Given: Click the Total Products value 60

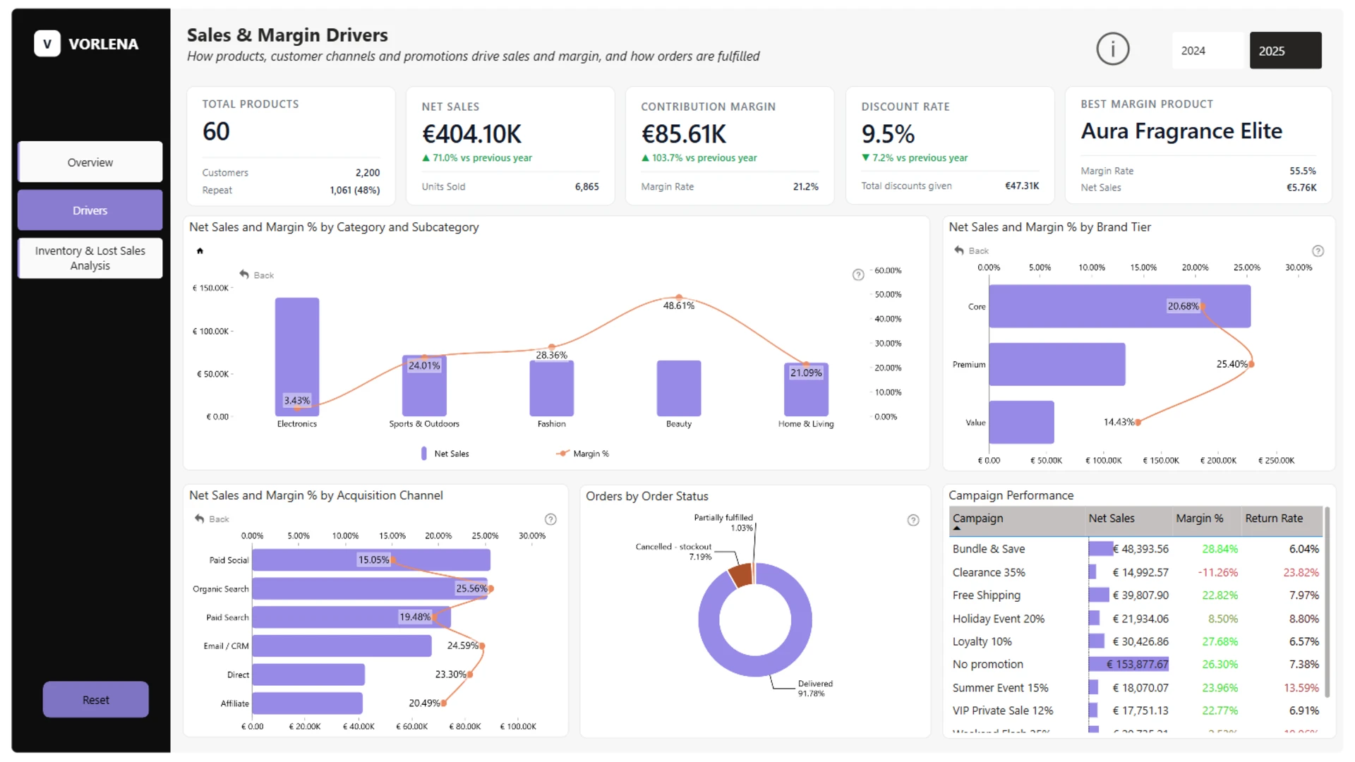Looking at the screenshot, I should tap(216, 131).
